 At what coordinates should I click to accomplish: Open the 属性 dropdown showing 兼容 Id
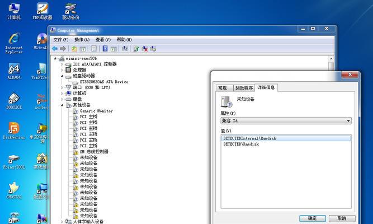286,120
